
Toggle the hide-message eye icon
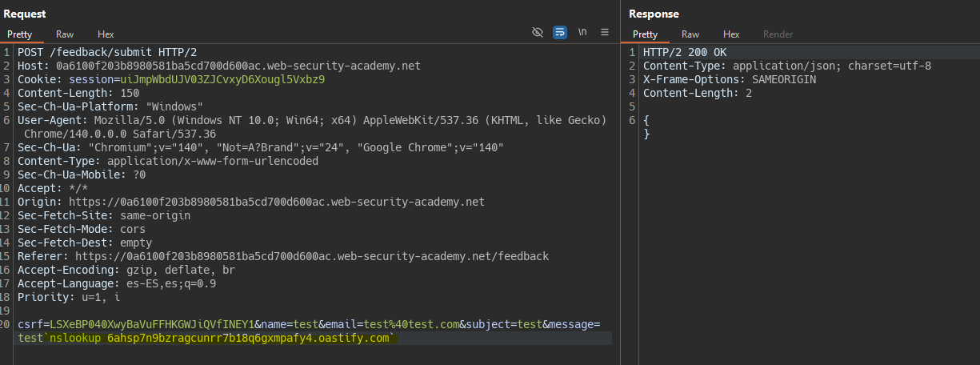538,32
